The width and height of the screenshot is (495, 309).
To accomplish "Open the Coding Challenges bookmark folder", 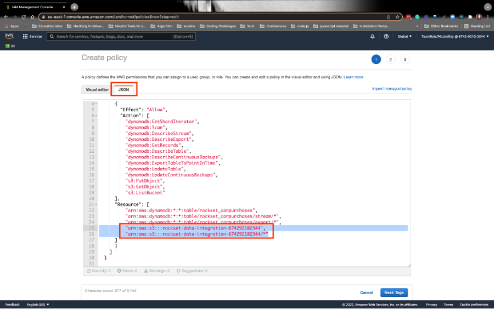I will pos(218,26).
